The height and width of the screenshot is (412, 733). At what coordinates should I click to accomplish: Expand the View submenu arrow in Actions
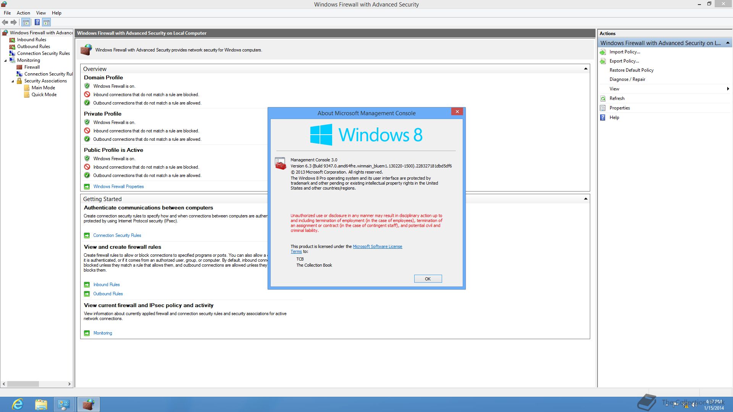728,89
